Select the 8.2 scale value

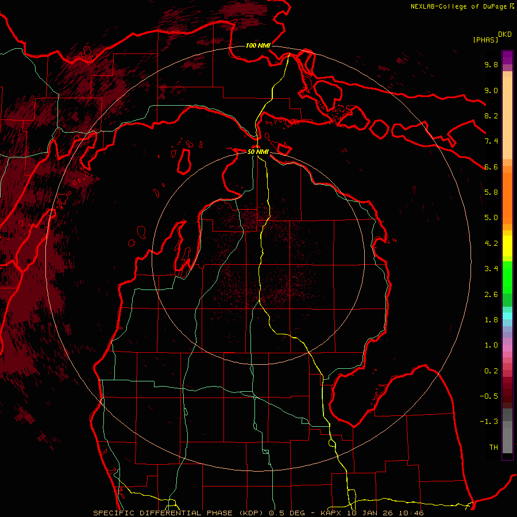click(x=491, y=115)
